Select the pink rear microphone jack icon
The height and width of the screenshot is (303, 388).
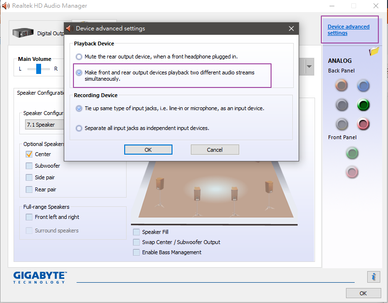(363, 124)
